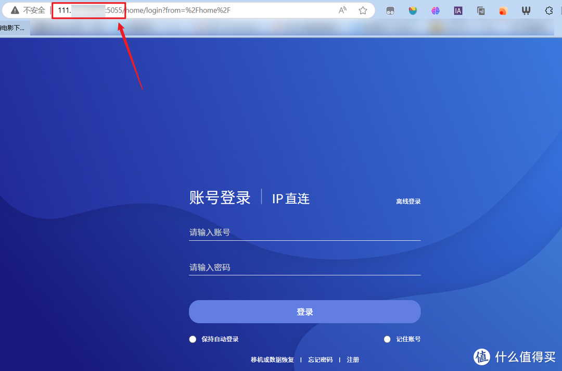The image size is (562, 371).
Task: Enable 保持自动登录 option
Action: 193,339
